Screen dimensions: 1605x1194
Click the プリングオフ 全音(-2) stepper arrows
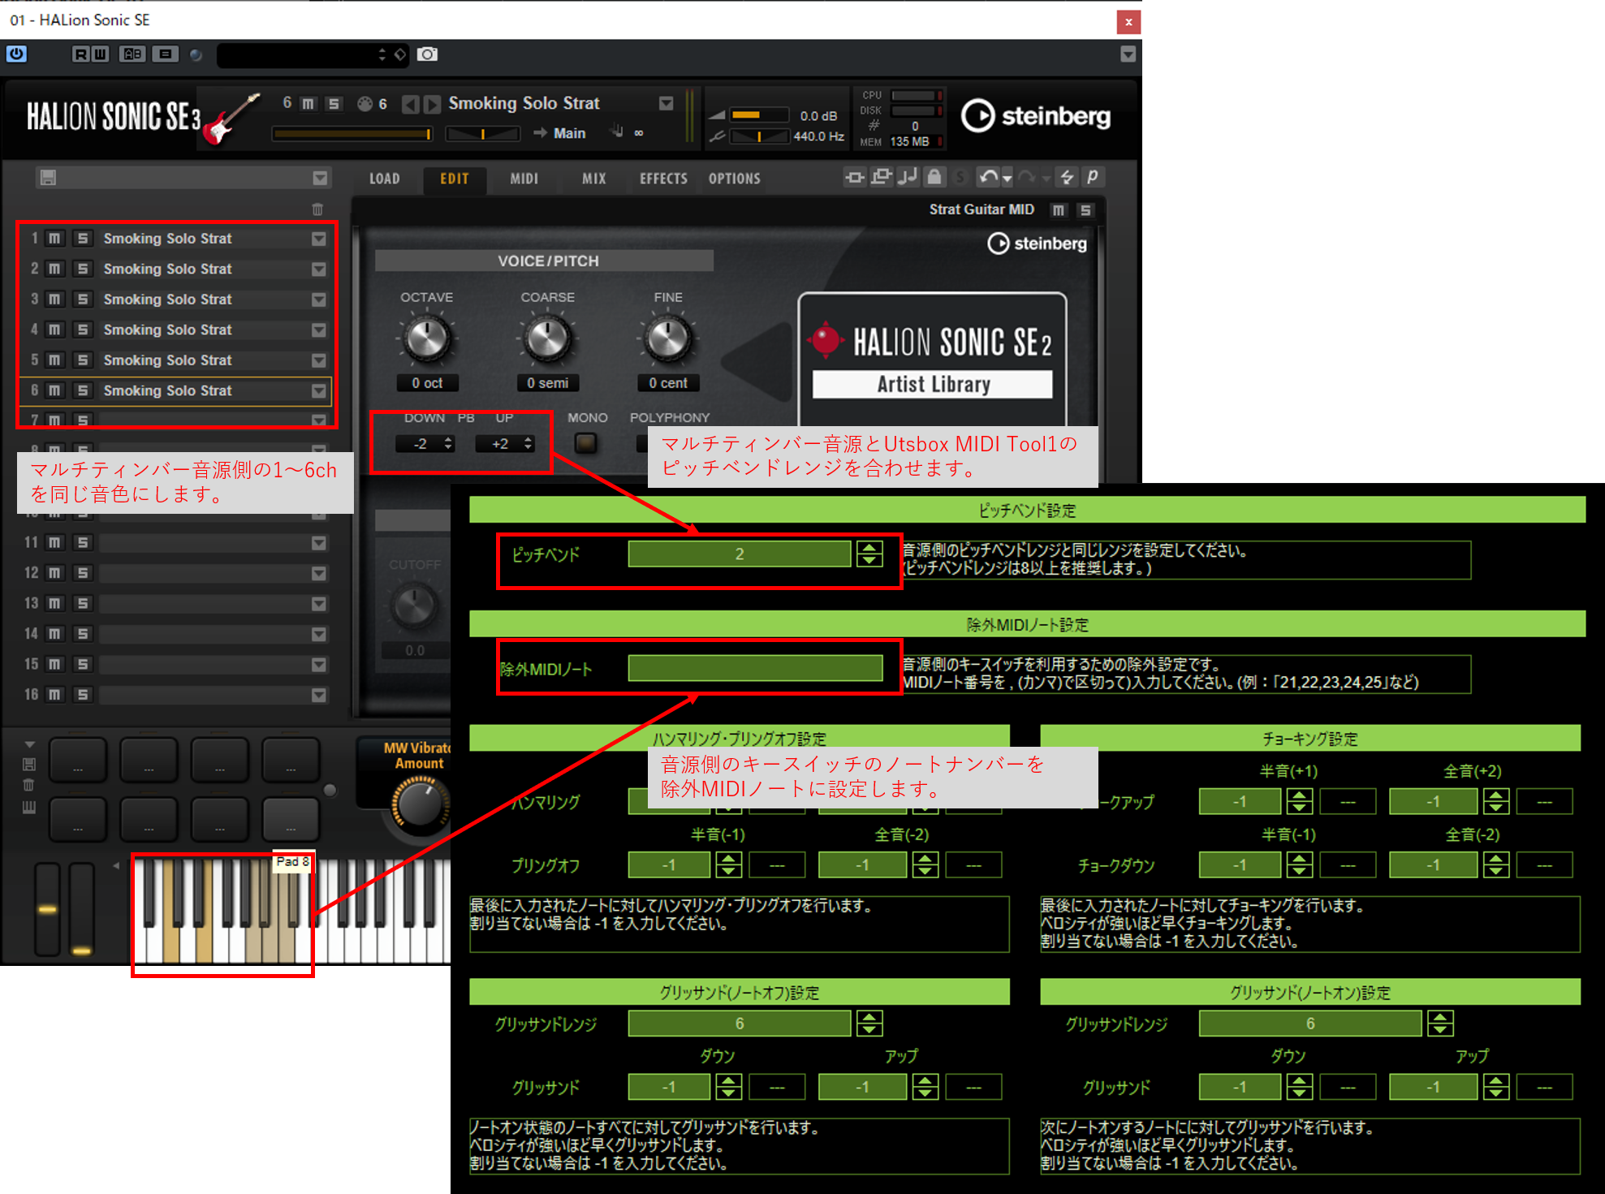coord(925,865)
